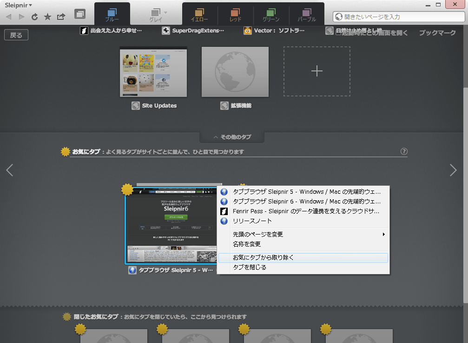Open the ブックマーク link
Screen dimensions: 468x343
[x=437, y=33]
